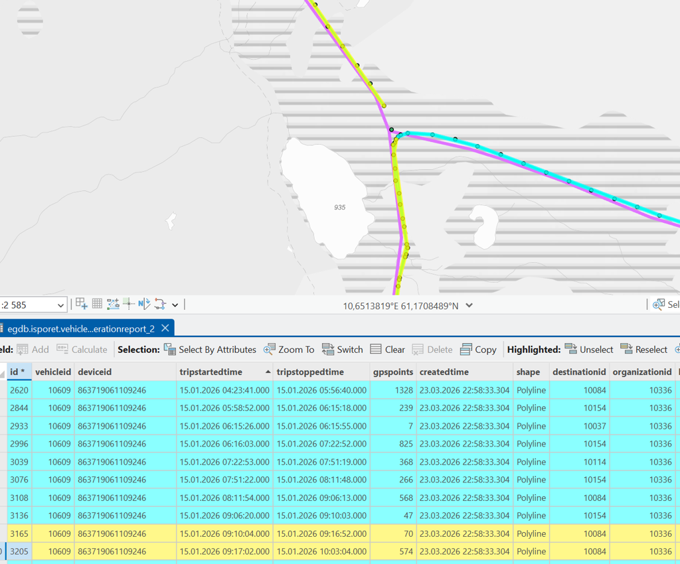Image resolution: width=680 pixels, height=564 pixels.
Task: Open the map scale dropdown
Action: (60, 305)
